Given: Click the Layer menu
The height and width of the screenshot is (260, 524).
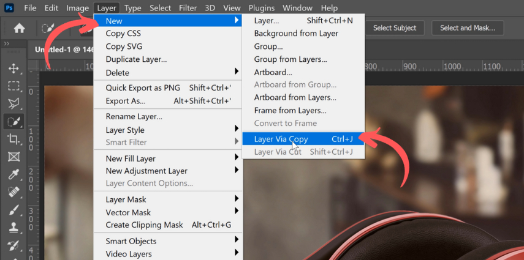Looking at the screenshot, I should point(107,8).
